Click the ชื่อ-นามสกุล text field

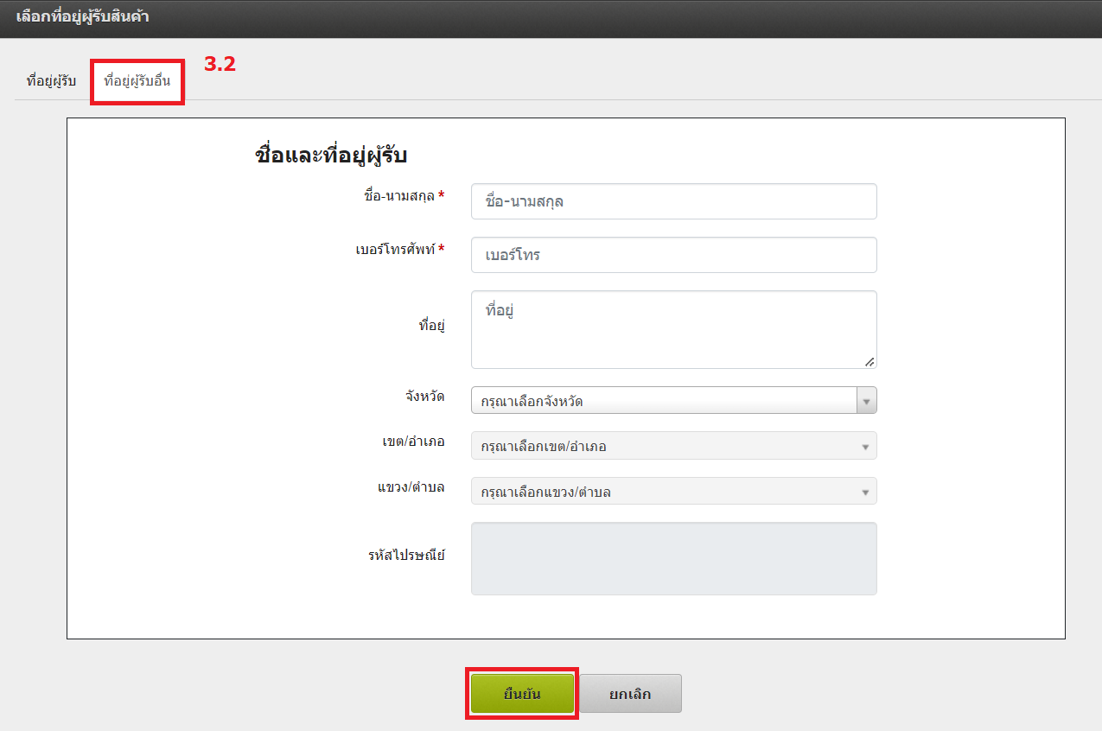point(673,201)
